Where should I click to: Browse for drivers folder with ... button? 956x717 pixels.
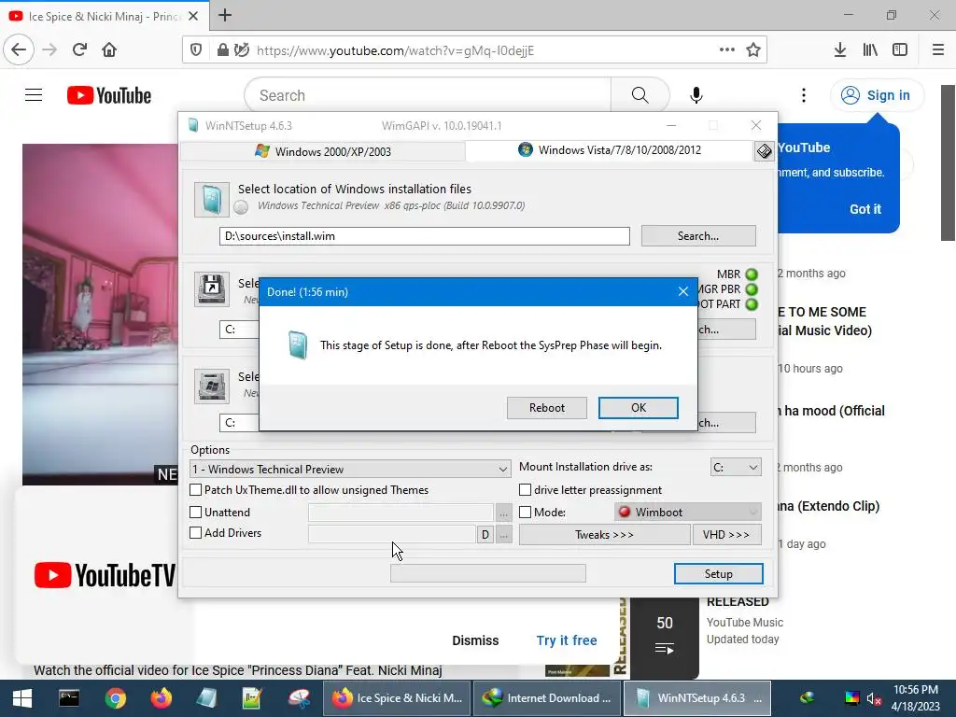tap(503, 535)
